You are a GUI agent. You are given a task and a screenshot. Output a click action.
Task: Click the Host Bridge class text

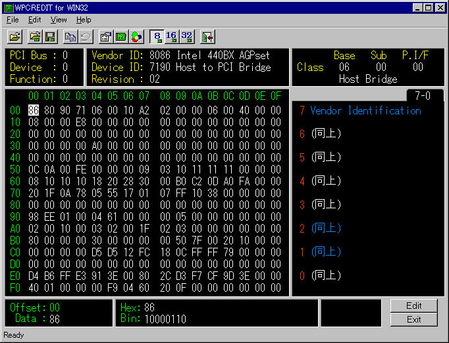[368, 79]
